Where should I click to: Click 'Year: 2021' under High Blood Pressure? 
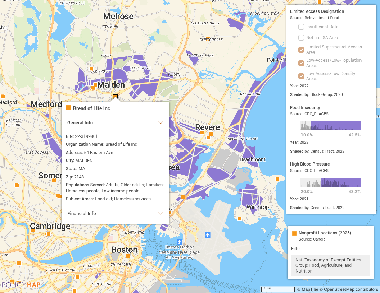point(299,199)
